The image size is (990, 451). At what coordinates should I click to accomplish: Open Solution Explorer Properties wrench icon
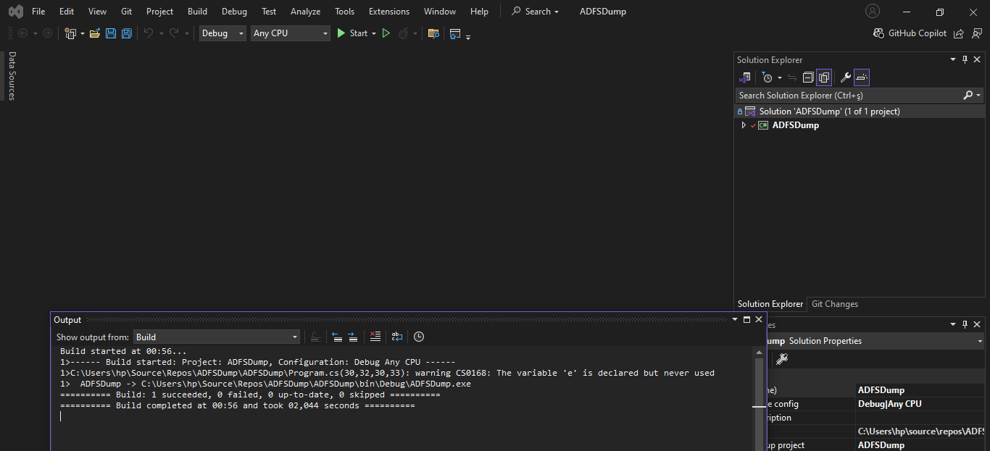(845, 77)
